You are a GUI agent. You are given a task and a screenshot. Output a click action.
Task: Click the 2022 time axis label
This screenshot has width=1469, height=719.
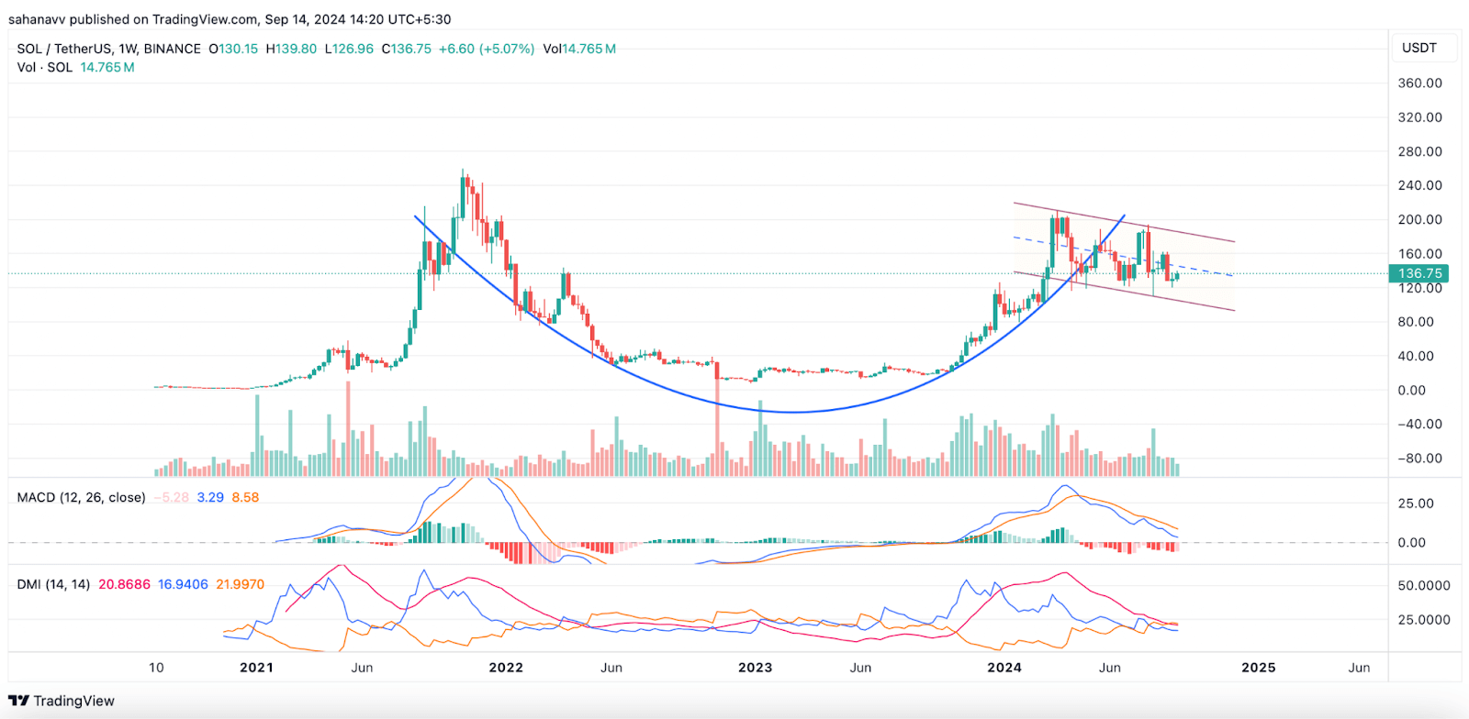tap(506, 668)
